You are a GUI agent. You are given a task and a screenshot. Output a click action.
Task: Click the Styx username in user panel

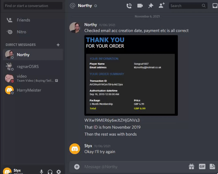[x=17, y=170]
